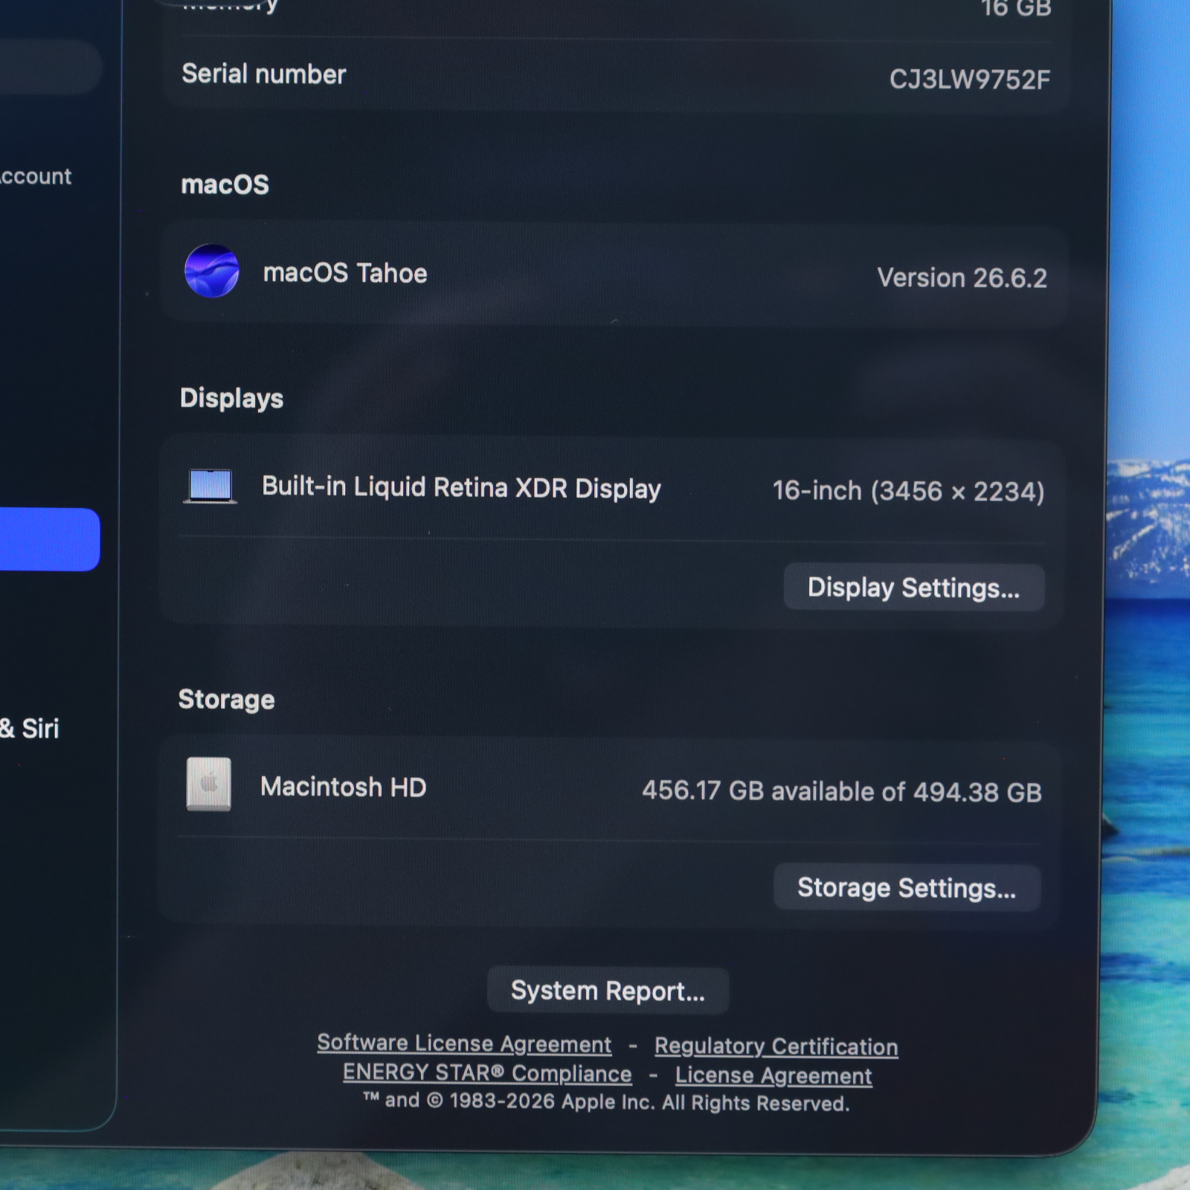Screen dimensions: 1190x1190
Task: Click the Macintosh HD drive icon
Action: coord(208,785)
